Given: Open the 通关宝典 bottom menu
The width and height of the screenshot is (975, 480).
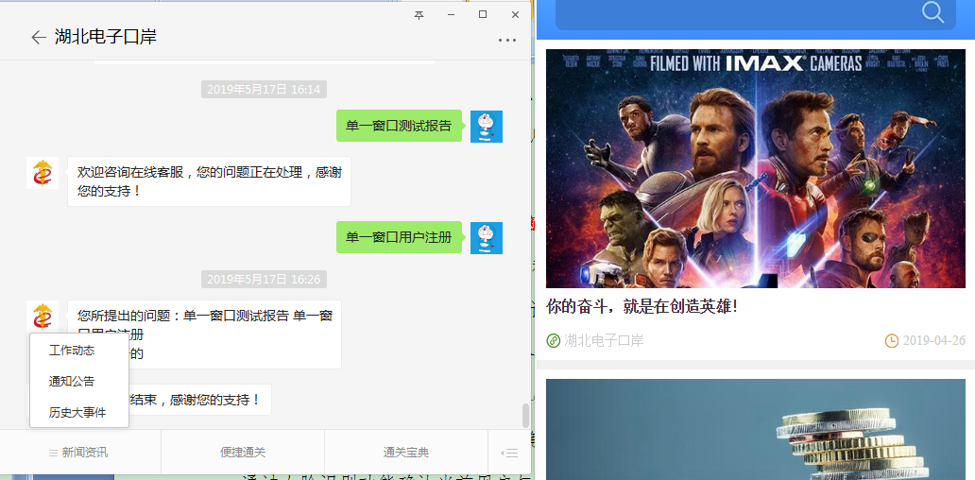Looking at the screenshot, I should [406, 453].
